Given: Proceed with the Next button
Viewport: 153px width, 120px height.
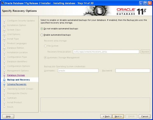Looking at the screenshot, I should coord(118,116).
